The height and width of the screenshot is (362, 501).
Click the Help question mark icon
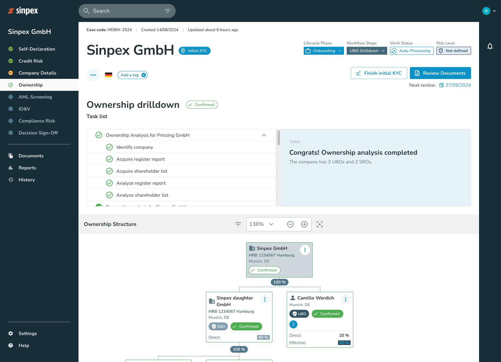point(11,345)
